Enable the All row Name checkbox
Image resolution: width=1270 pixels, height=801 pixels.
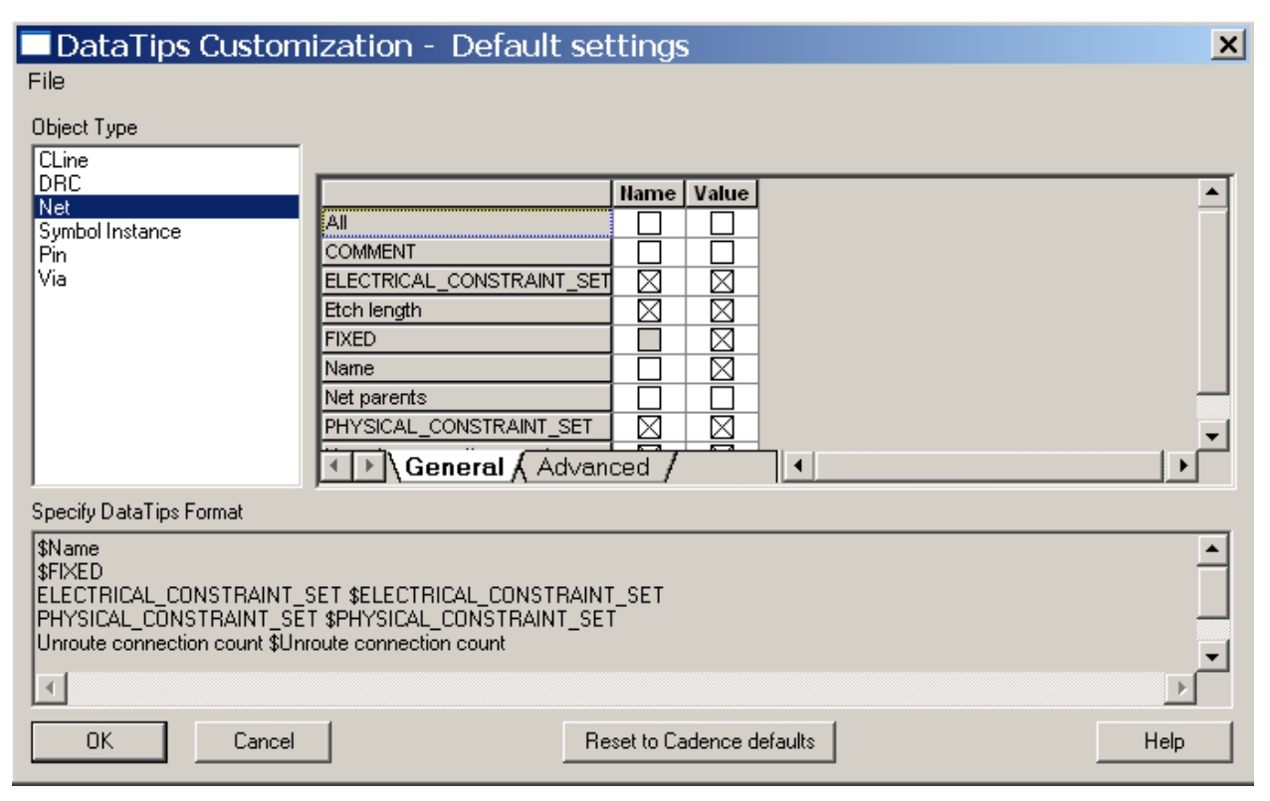click(648, 224)
